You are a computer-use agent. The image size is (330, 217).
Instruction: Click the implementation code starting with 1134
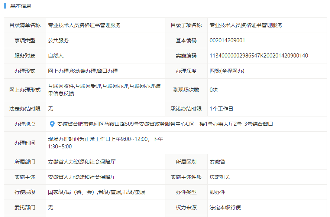click(x=259, y=56)
